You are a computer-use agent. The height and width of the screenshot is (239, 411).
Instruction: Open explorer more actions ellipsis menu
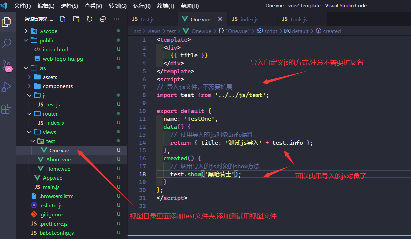116,19
